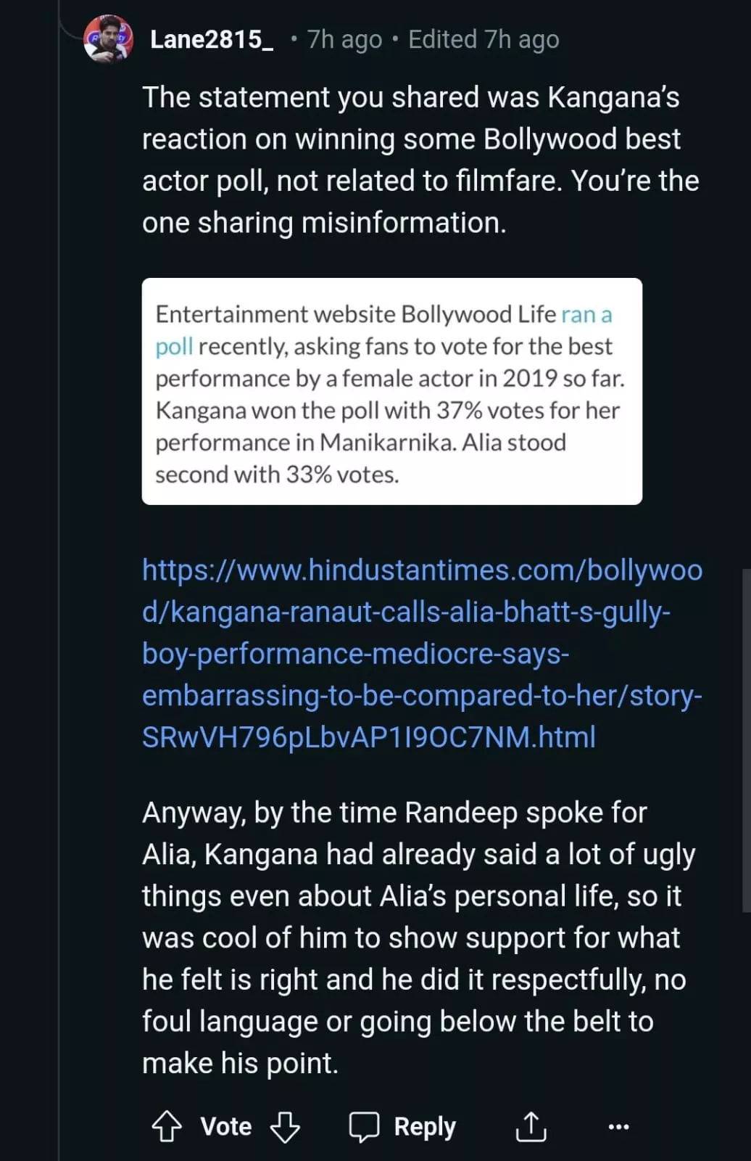Tap the blue "ran a poll" text in image
This screenshot has width=751, height=1161.
coord(586,315)
